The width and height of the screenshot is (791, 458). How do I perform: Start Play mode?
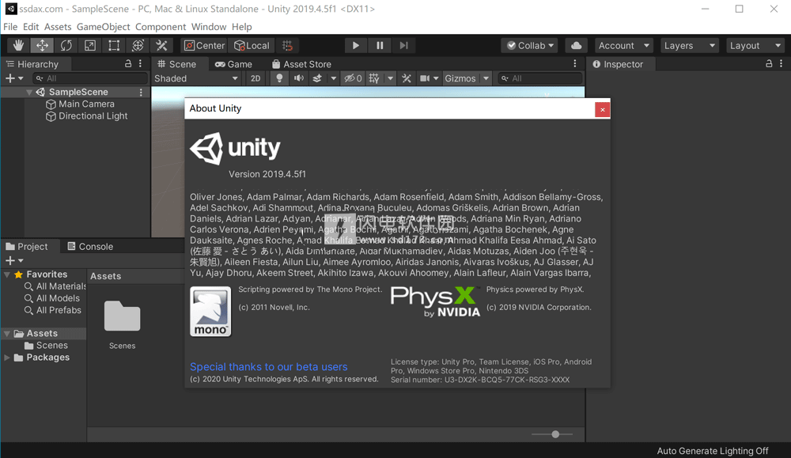coord(356,45)
